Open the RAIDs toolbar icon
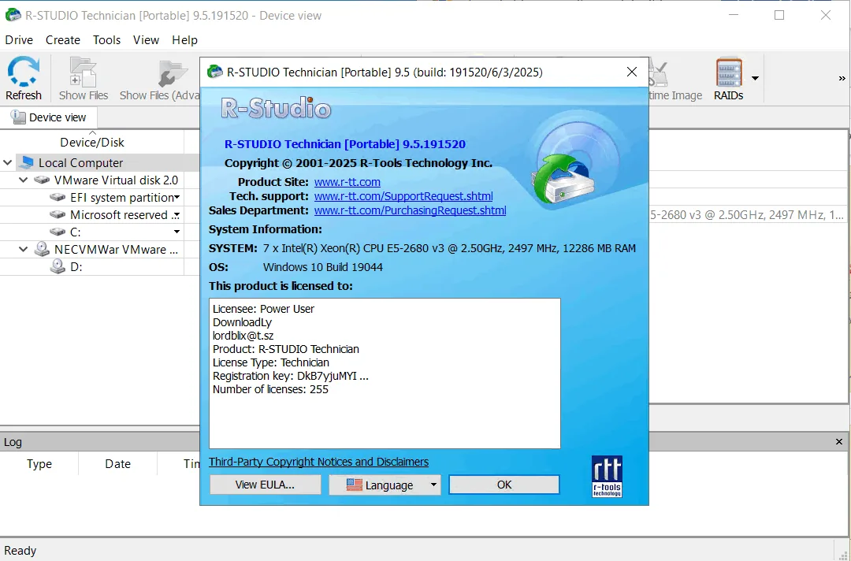851x561 pixels. coord(728,72)
